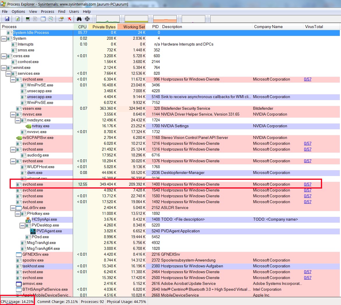Select the spoolsv.exe process row
The image size is (341, 305).
pyautogui.click(x=170, y=260)
